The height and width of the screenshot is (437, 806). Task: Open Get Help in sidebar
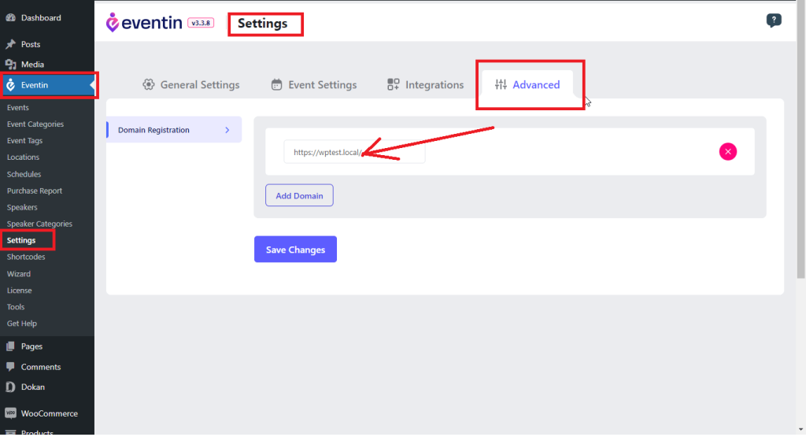pyautogui.click(x=21, y=324)
